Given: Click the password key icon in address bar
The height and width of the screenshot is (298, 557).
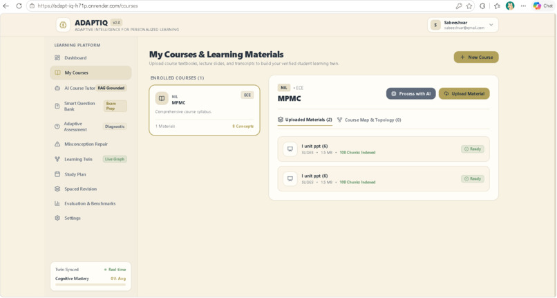Looking at the screenshot, I should coord(459,6).
